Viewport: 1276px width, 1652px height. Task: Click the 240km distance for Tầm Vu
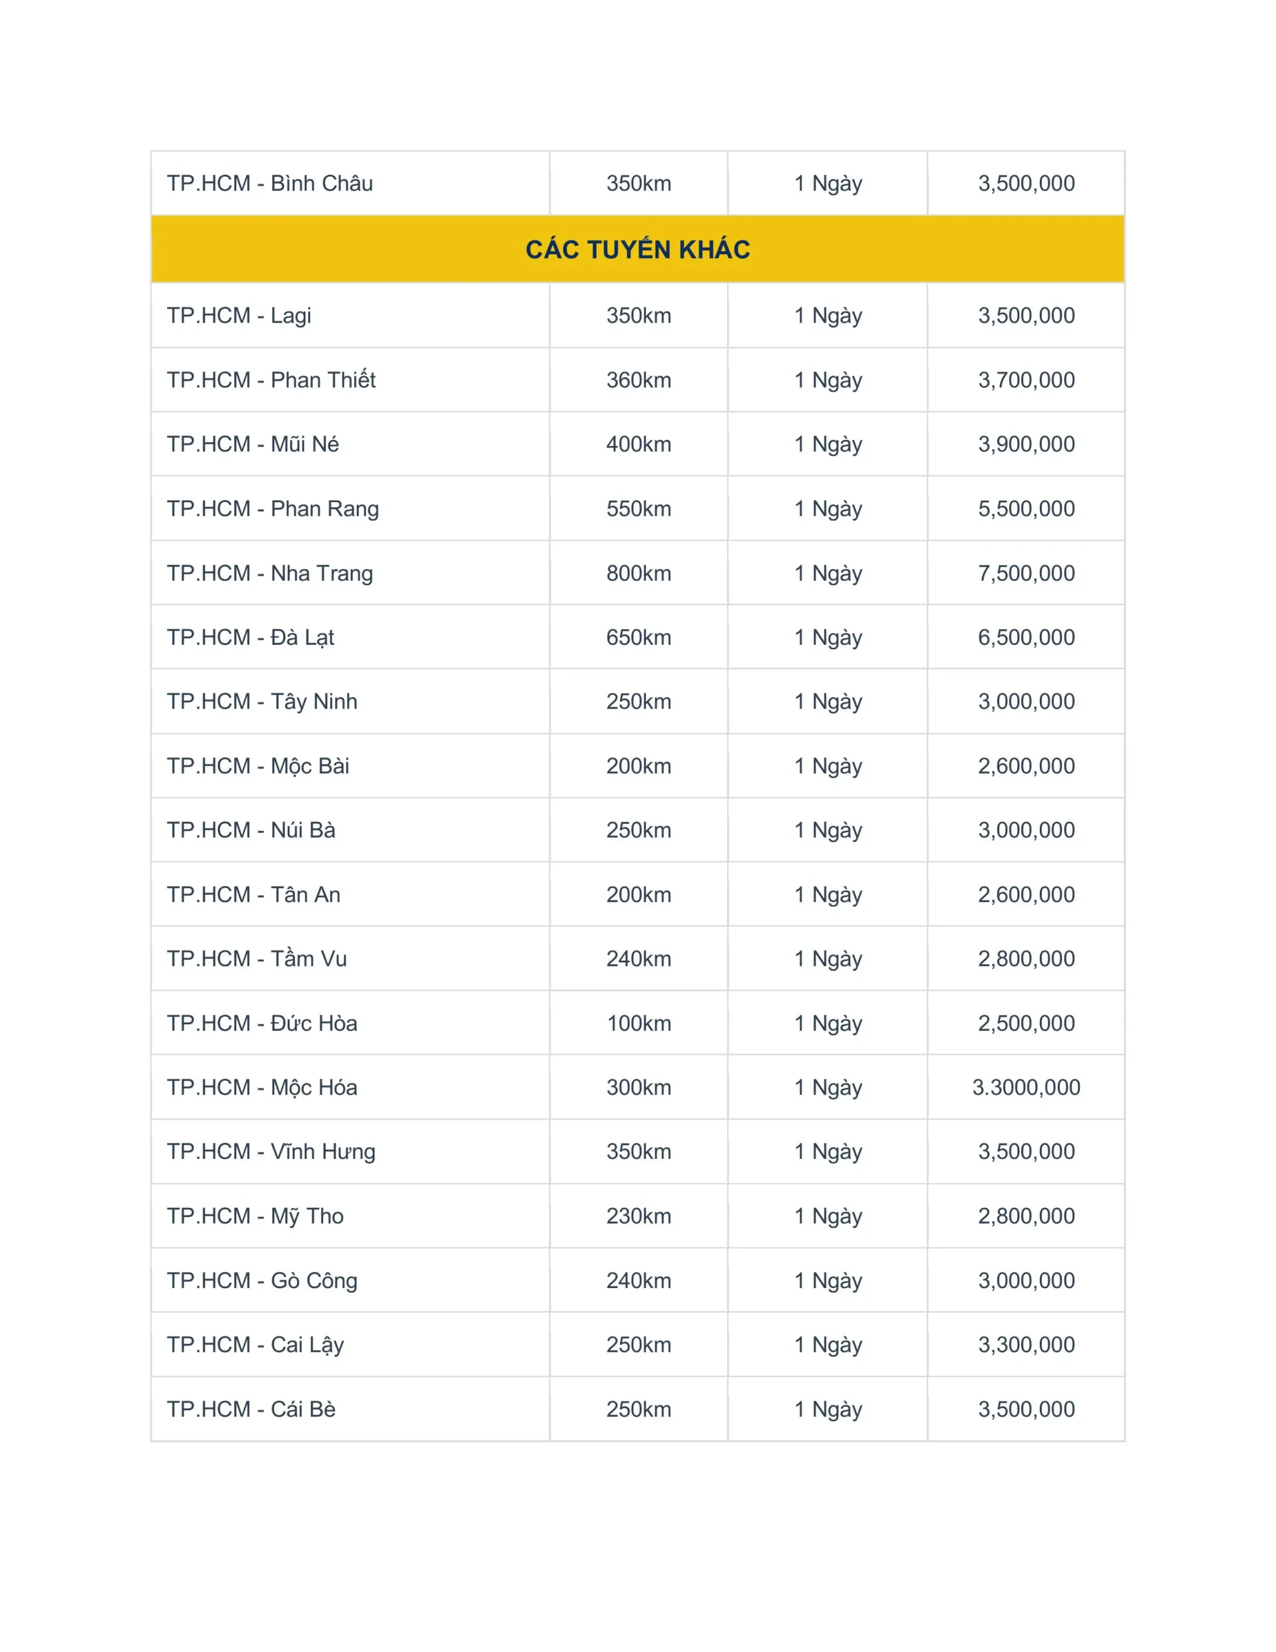click(x=639, y=958)
